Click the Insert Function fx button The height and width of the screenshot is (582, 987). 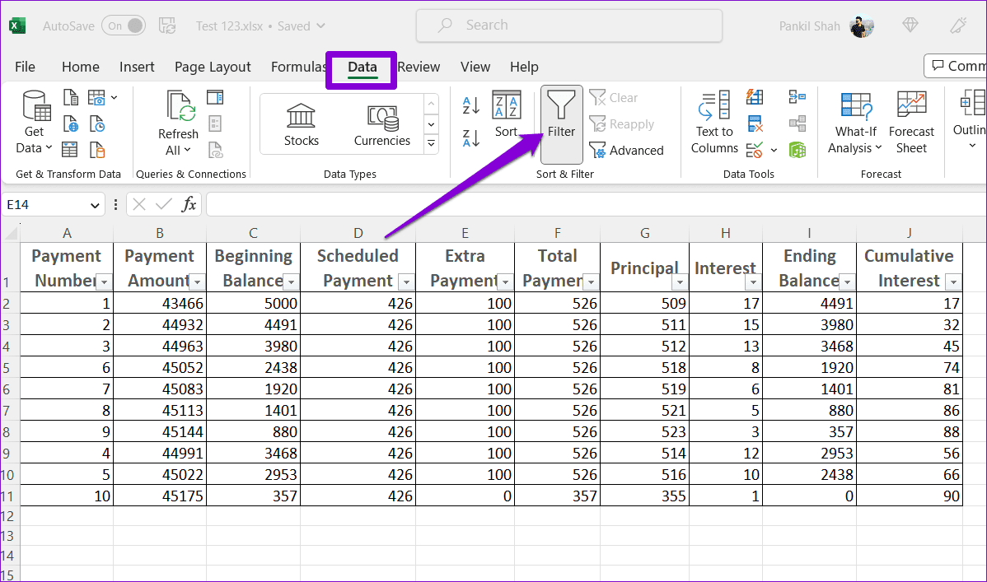(189, 204)
